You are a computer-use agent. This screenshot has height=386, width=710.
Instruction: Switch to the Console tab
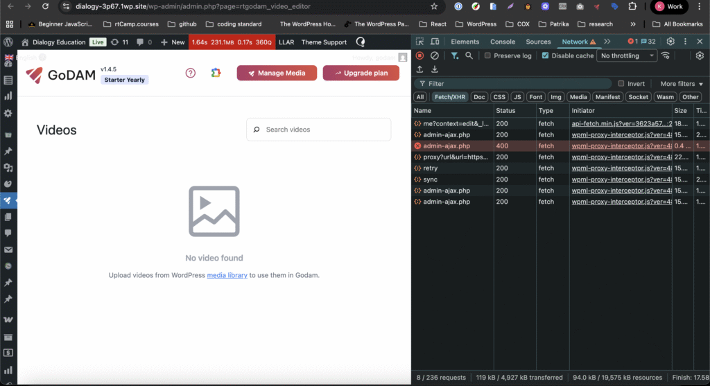coord(503,42)
